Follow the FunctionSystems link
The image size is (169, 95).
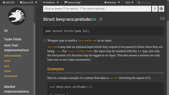pyautogui.click(x=80, y=51)
